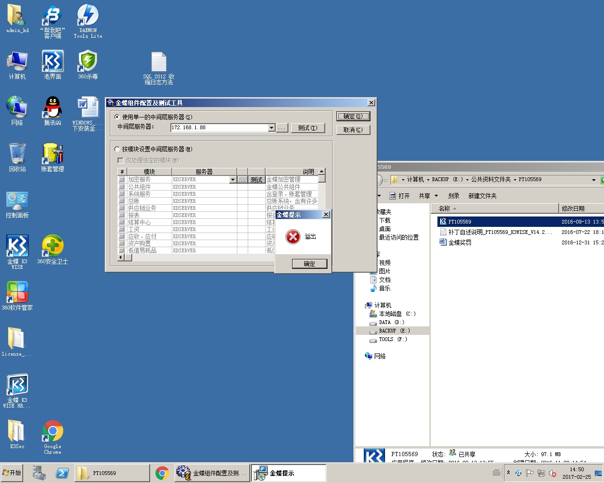
Task: Open the 中间层服务器 address dropdown
Action: (271, 128)
